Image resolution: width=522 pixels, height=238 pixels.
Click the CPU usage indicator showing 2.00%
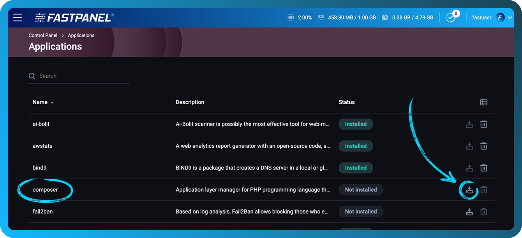[x=301, y=17]
